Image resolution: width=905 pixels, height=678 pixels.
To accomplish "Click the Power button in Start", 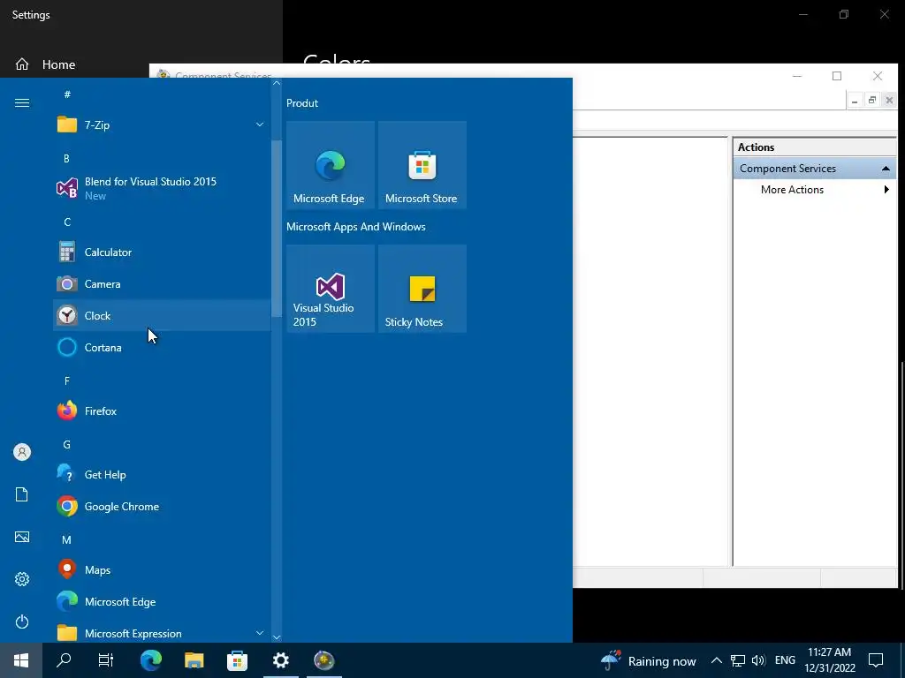I will (x=22, y=621).
